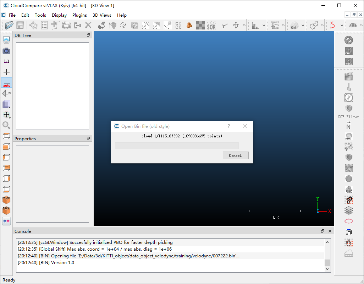Toggle the auto pivot crosshair button
Screen dimensions: 364x284
6,83
